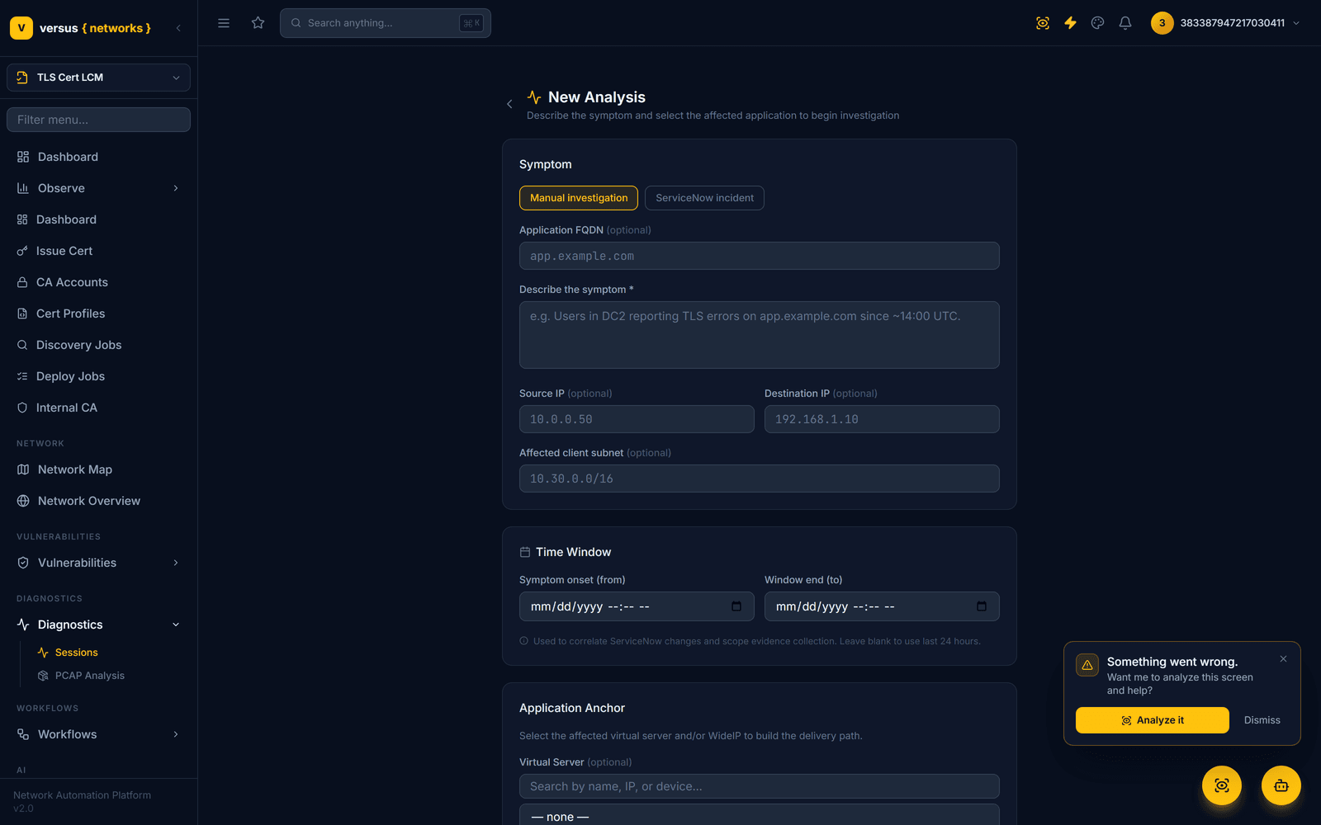
Task: Click the Describe the symptom textarea
Action: [760, 335]
